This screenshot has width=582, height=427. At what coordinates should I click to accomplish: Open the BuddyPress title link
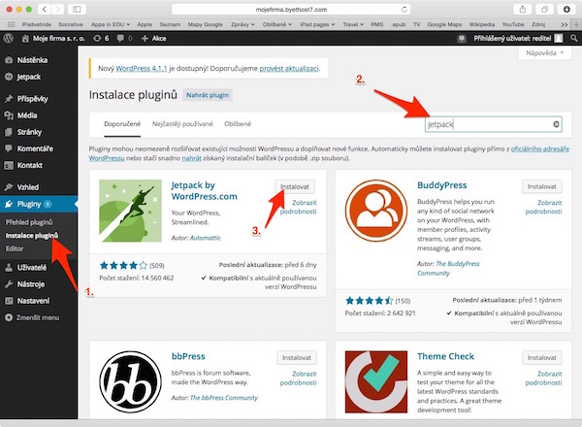(442, 185)
